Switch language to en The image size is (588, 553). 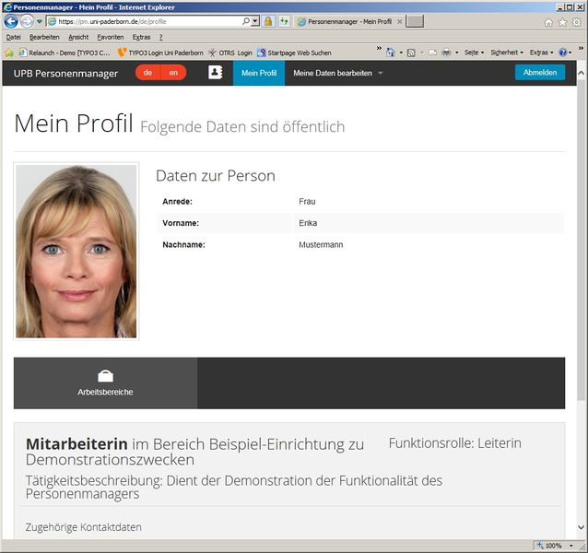coord(173,73)
